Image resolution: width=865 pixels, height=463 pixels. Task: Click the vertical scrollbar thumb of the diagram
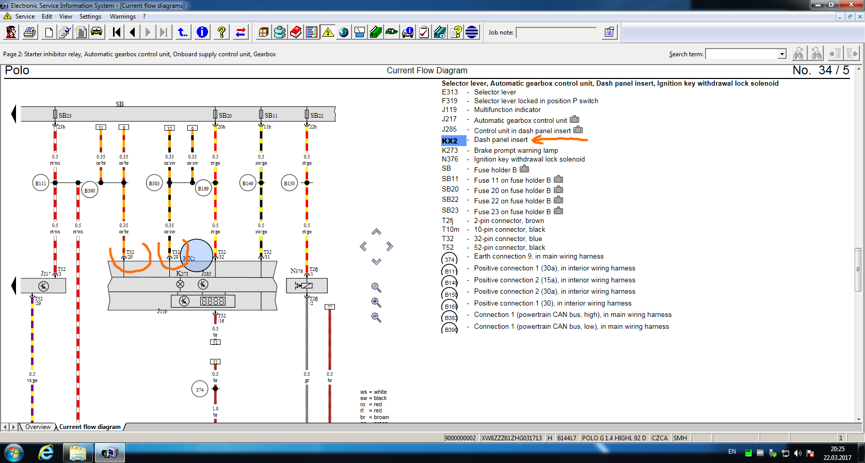(x=858, y=270)
